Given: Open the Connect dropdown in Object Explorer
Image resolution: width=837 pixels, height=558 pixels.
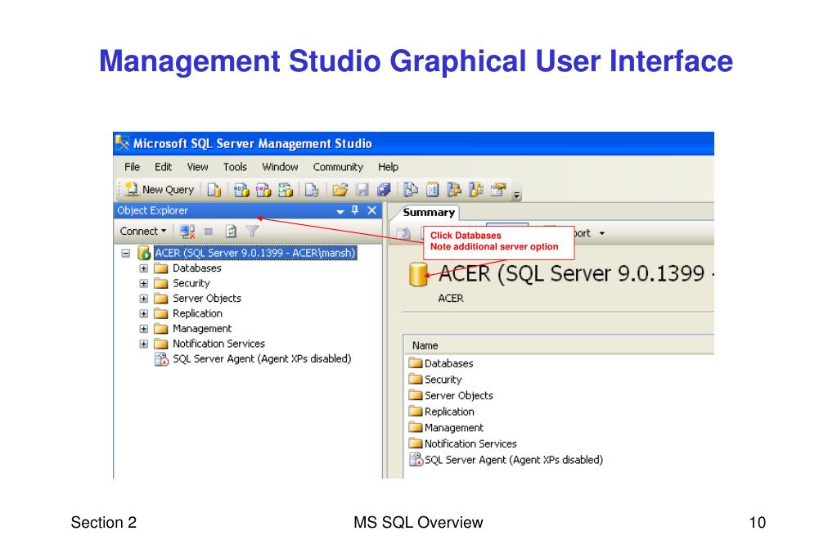Looking at the screenshot, I should [x=143, y=232].
